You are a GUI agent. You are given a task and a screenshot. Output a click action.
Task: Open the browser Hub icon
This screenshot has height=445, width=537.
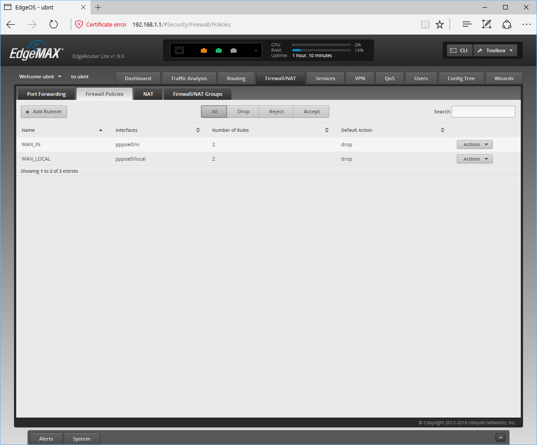coord(467,24)
